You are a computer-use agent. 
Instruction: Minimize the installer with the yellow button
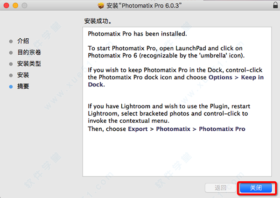[15, 7]
